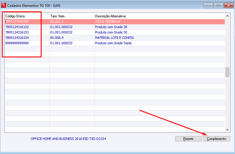Click item type 00.001.1
Screen dimensions: 235x154
pyautogui.click(x=57, y=22)
